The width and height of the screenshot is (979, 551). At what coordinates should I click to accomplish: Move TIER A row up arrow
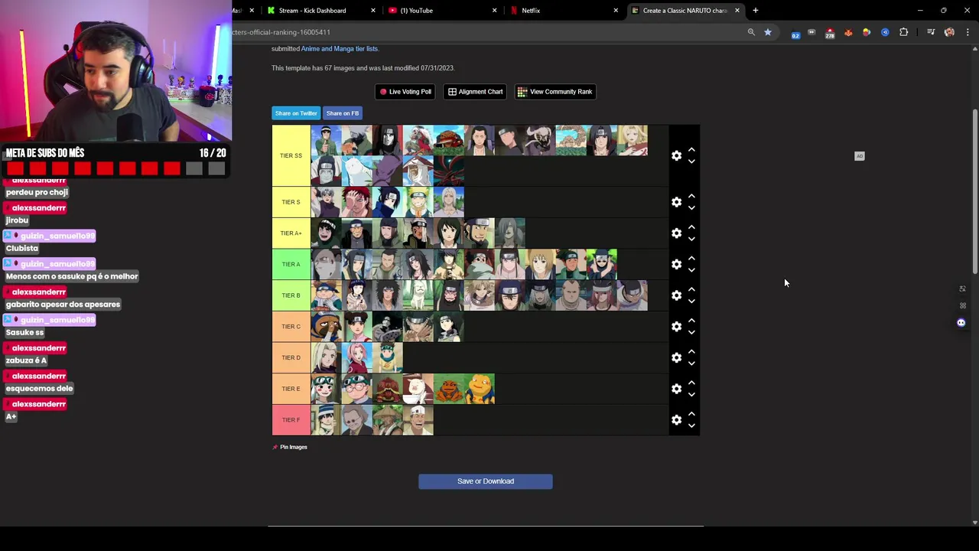click(x=691, y=259)
